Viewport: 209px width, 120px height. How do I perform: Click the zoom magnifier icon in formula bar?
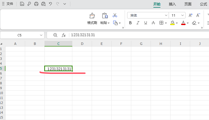pyautogui.click(x=55, y=35)
